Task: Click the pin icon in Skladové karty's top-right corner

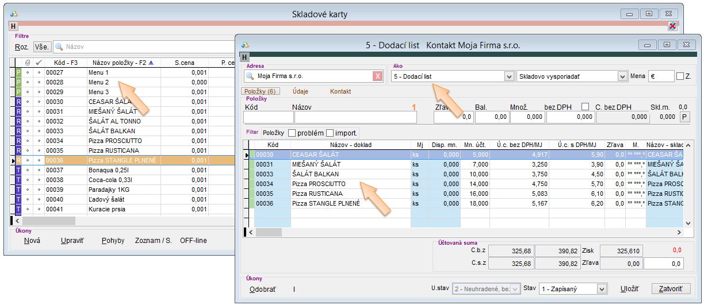Action: [x=672, y=26]
